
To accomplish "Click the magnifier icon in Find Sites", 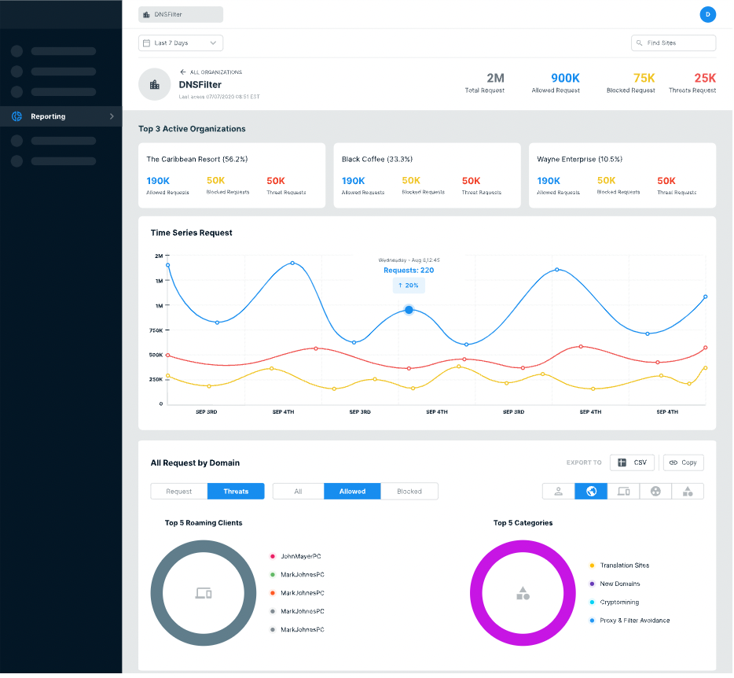I will [x=640, y=43].
